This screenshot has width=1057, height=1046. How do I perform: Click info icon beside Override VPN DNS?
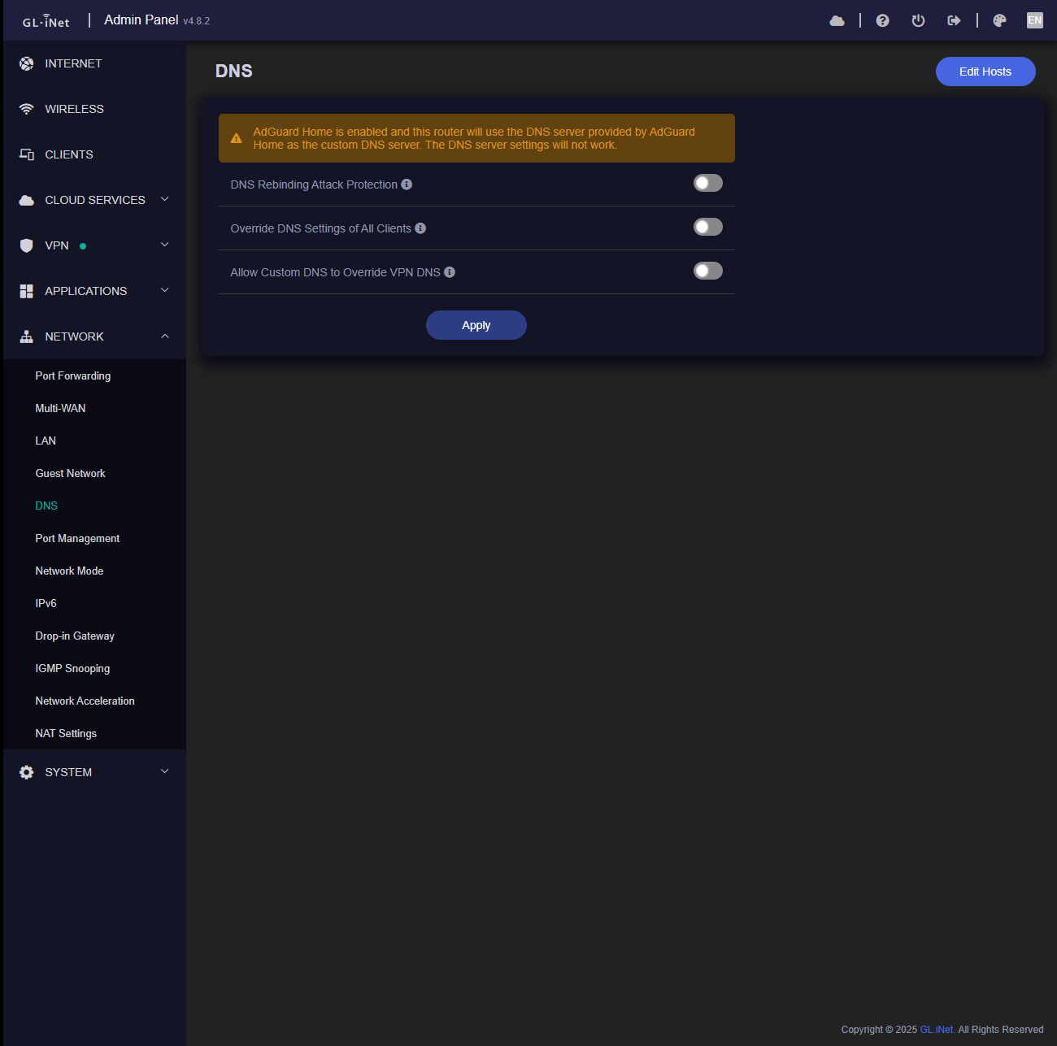(450, 272)
